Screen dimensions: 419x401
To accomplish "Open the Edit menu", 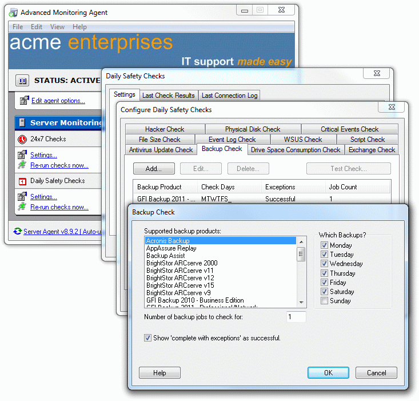I will click(x=37, y=27).
